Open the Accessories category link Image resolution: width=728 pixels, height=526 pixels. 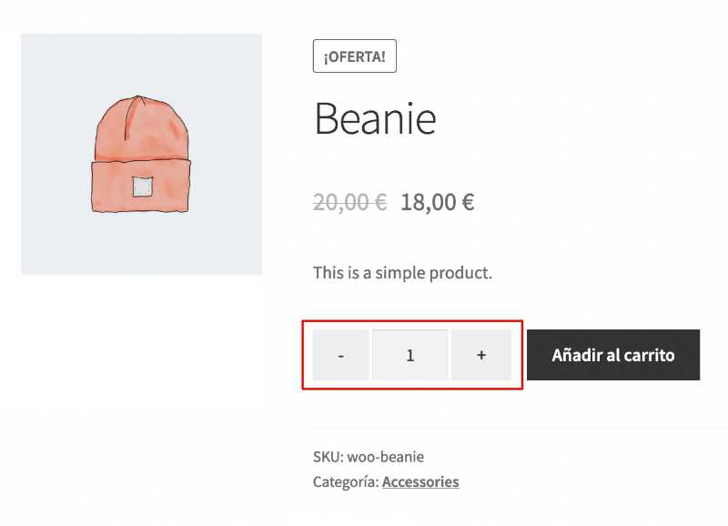coord(420,481)
